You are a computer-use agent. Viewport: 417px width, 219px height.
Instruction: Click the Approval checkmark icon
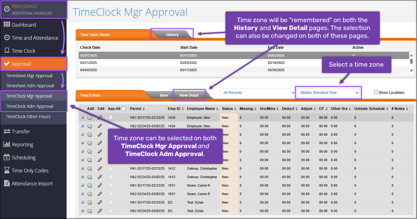7,64
